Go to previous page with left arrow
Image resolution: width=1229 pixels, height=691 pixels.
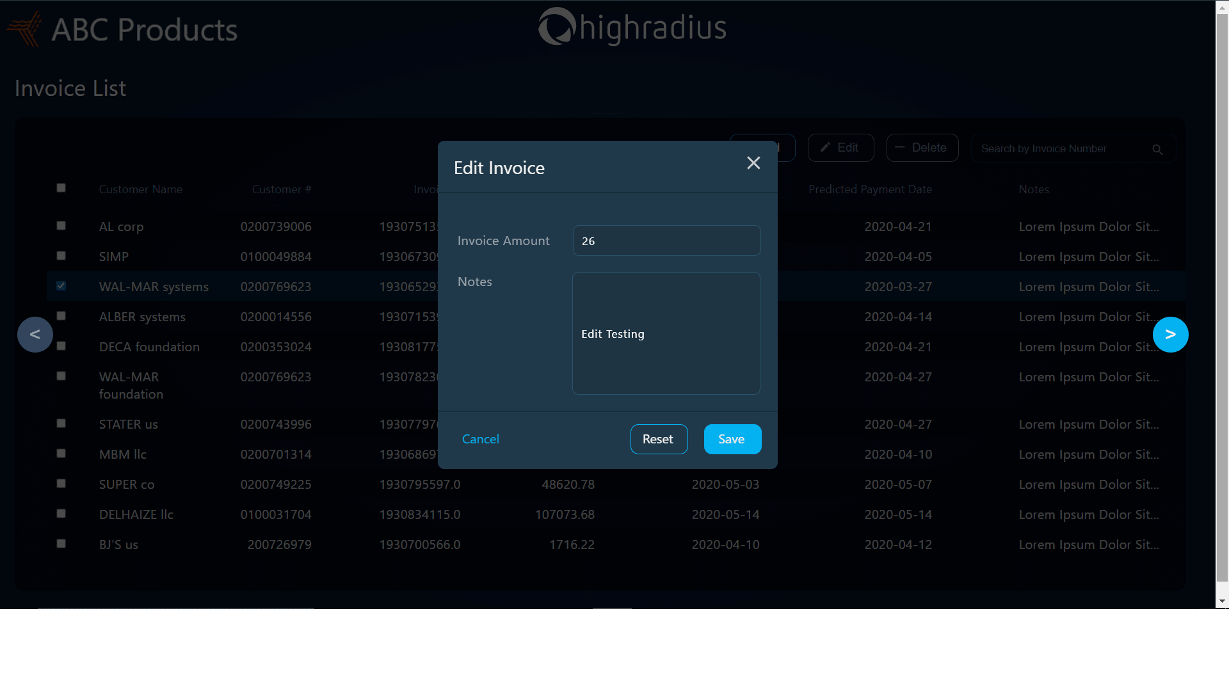(x=35, y=335)
